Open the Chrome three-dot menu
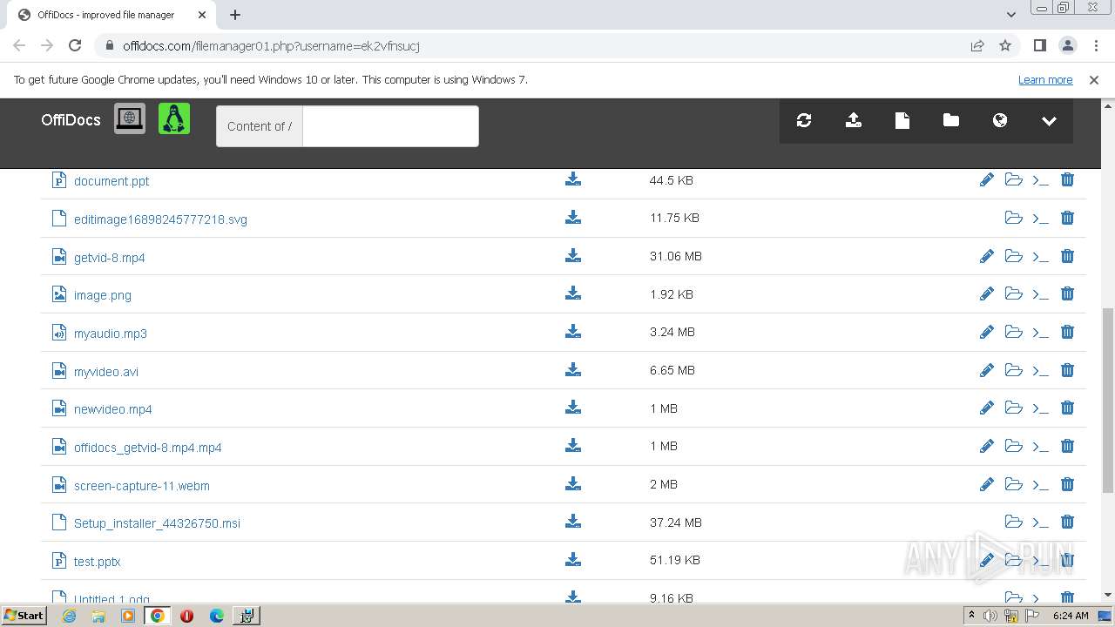The image size is (1115, 627). point(1096,45)
